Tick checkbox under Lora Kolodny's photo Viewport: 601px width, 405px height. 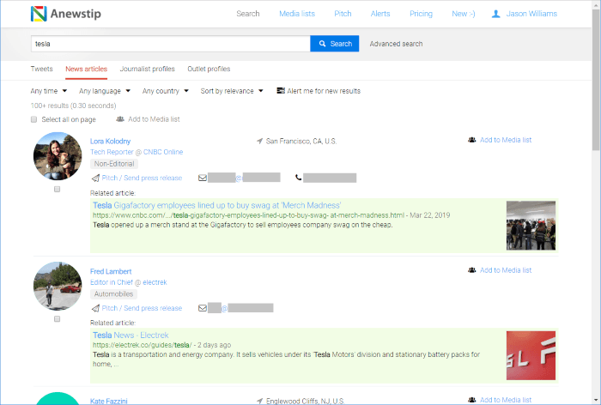[58, 189]
